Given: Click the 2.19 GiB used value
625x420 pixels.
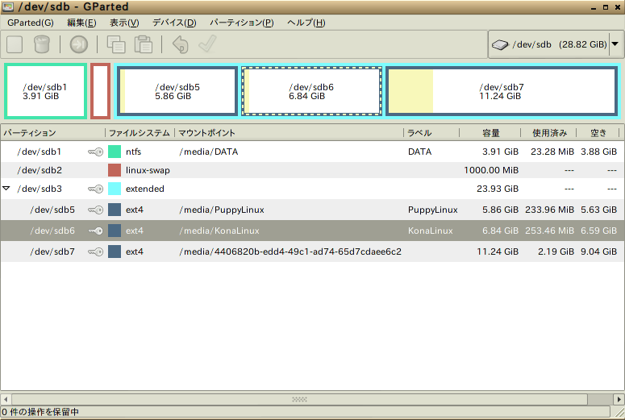Looking at the screenshot, I should pos(556,252).
